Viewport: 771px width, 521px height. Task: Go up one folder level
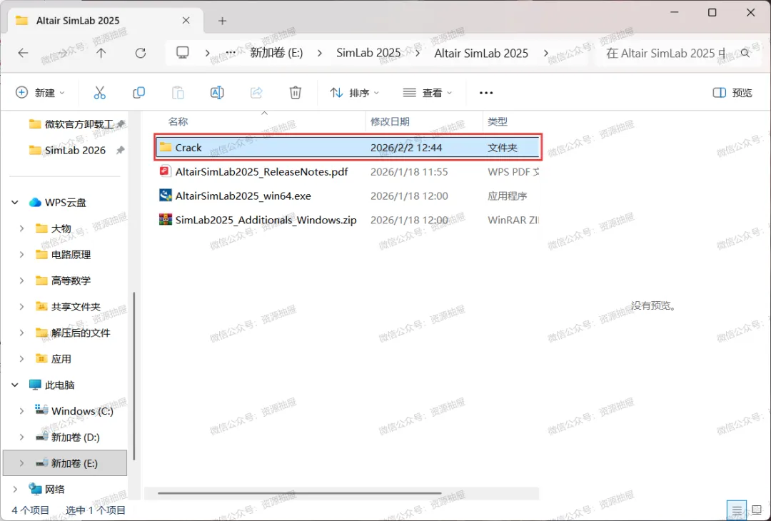(101, 53)
